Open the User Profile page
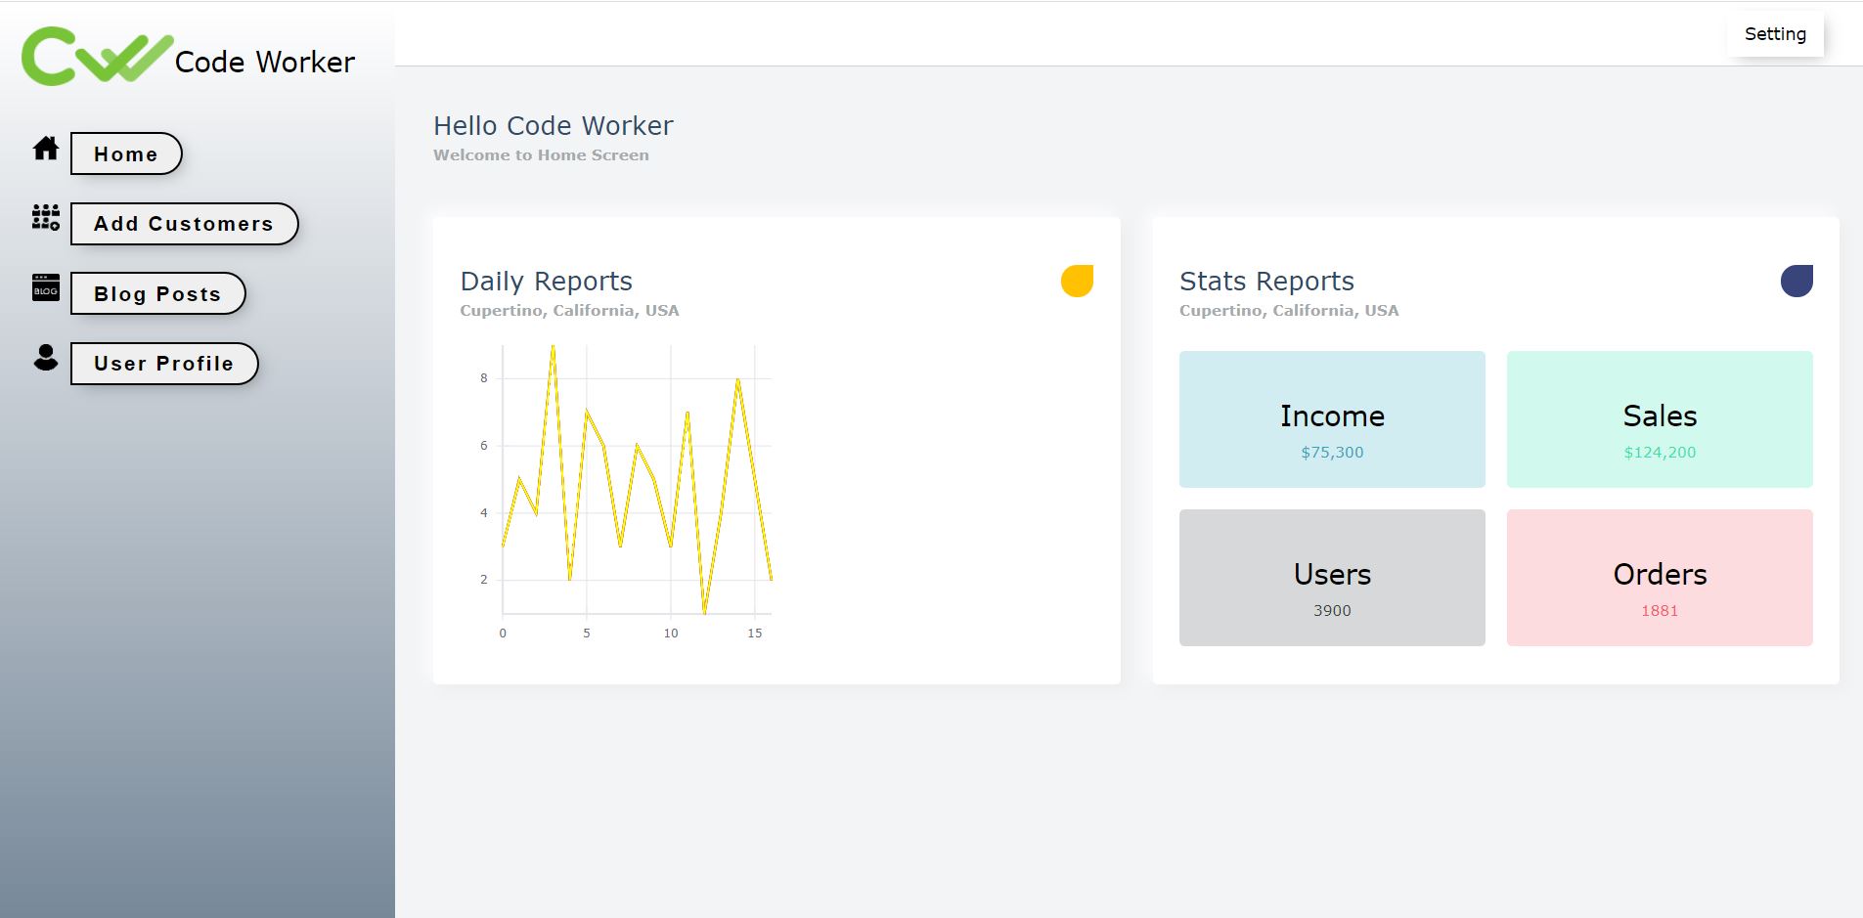Image resolution: width=1863 pixels, height=918 pixels. 164,364
